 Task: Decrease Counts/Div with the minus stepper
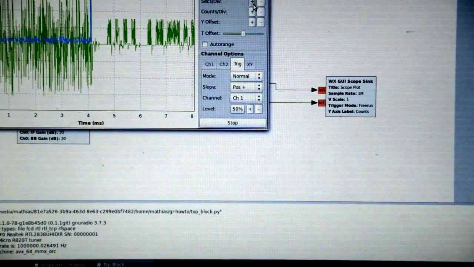click(x=261, y=12)
